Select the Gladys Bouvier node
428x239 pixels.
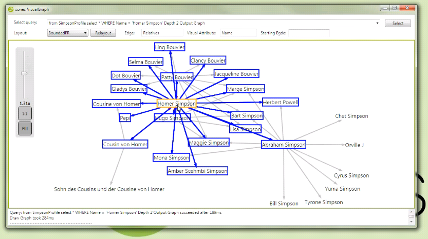tap(129, 89)
